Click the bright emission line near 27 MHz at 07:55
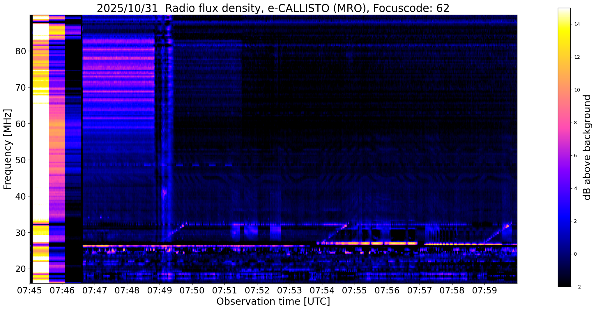Screen dimensions: 596x310 click(367, 243)
